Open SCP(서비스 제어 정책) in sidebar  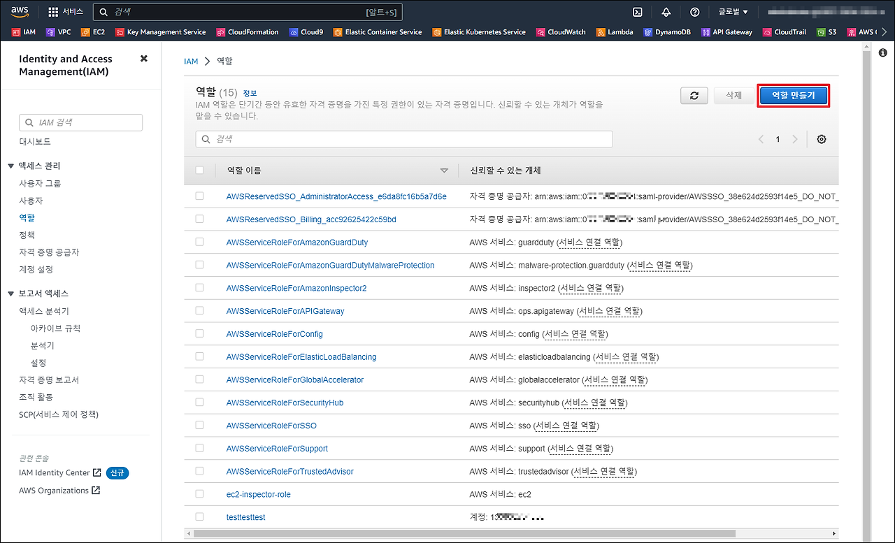coord(59,414)
